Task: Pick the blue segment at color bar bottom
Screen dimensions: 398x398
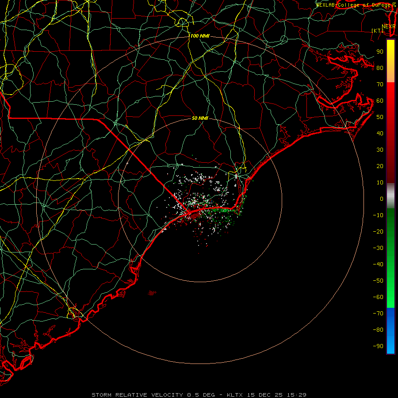Action: [390, 331]
